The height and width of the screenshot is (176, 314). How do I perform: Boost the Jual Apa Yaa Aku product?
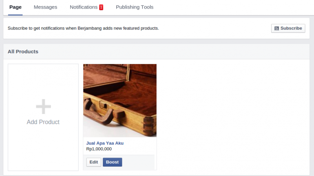112,162
